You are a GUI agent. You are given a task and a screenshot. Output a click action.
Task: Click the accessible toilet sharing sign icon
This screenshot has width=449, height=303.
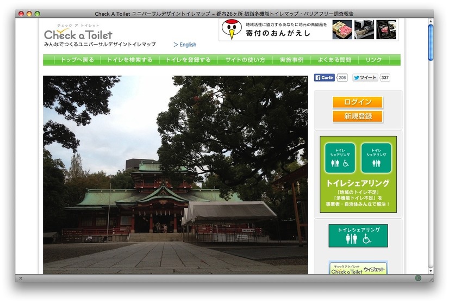tap(340, 158)
